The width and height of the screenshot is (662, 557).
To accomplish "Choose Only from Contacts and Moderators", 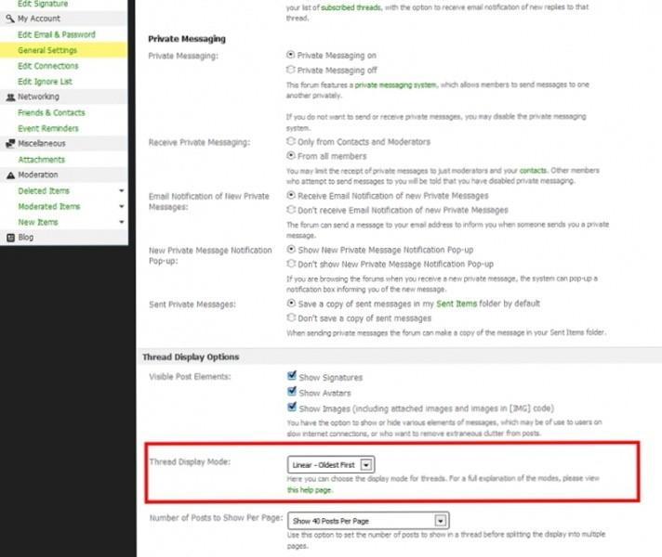I will [x=290, y=141].
